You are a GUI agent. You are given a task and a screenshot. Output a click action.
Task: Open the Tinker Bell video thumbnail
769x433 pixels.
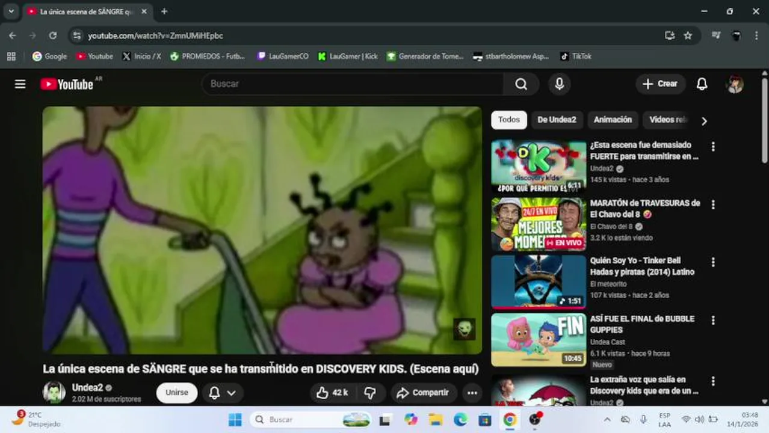point(539,282)
